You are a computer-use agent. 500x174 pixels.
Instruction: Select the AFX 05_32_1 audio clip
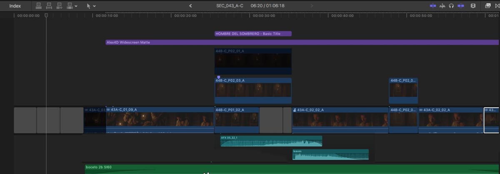point(271,141)
